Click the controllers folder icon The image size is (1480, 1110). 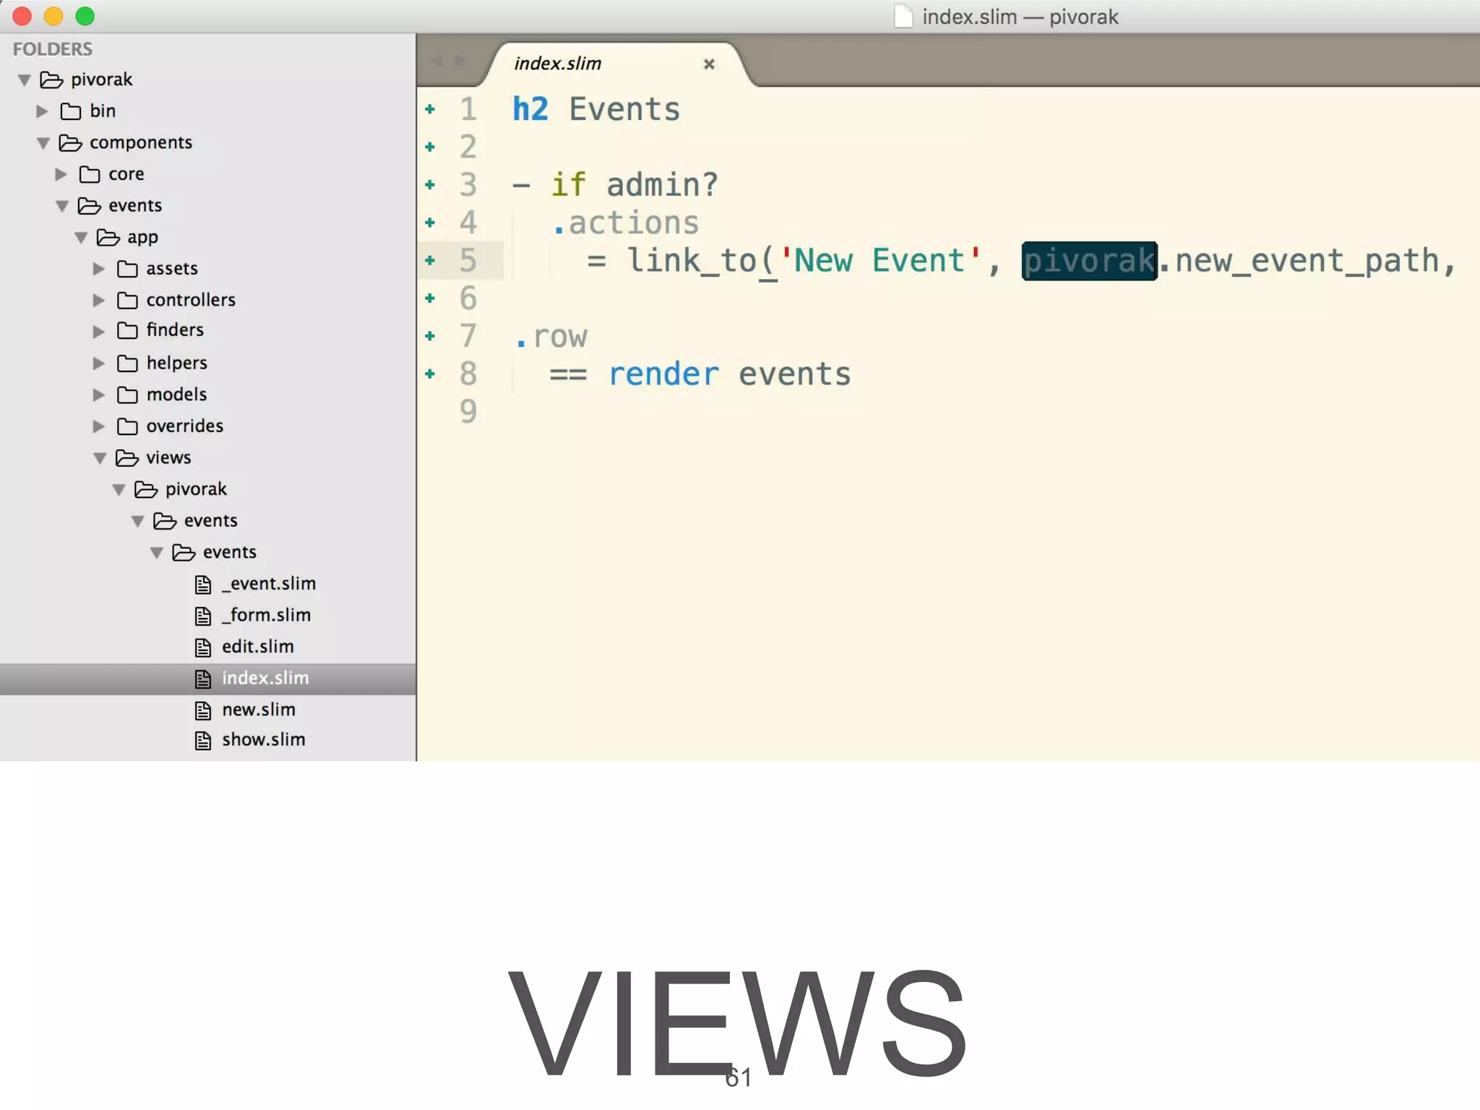point(127,300)
